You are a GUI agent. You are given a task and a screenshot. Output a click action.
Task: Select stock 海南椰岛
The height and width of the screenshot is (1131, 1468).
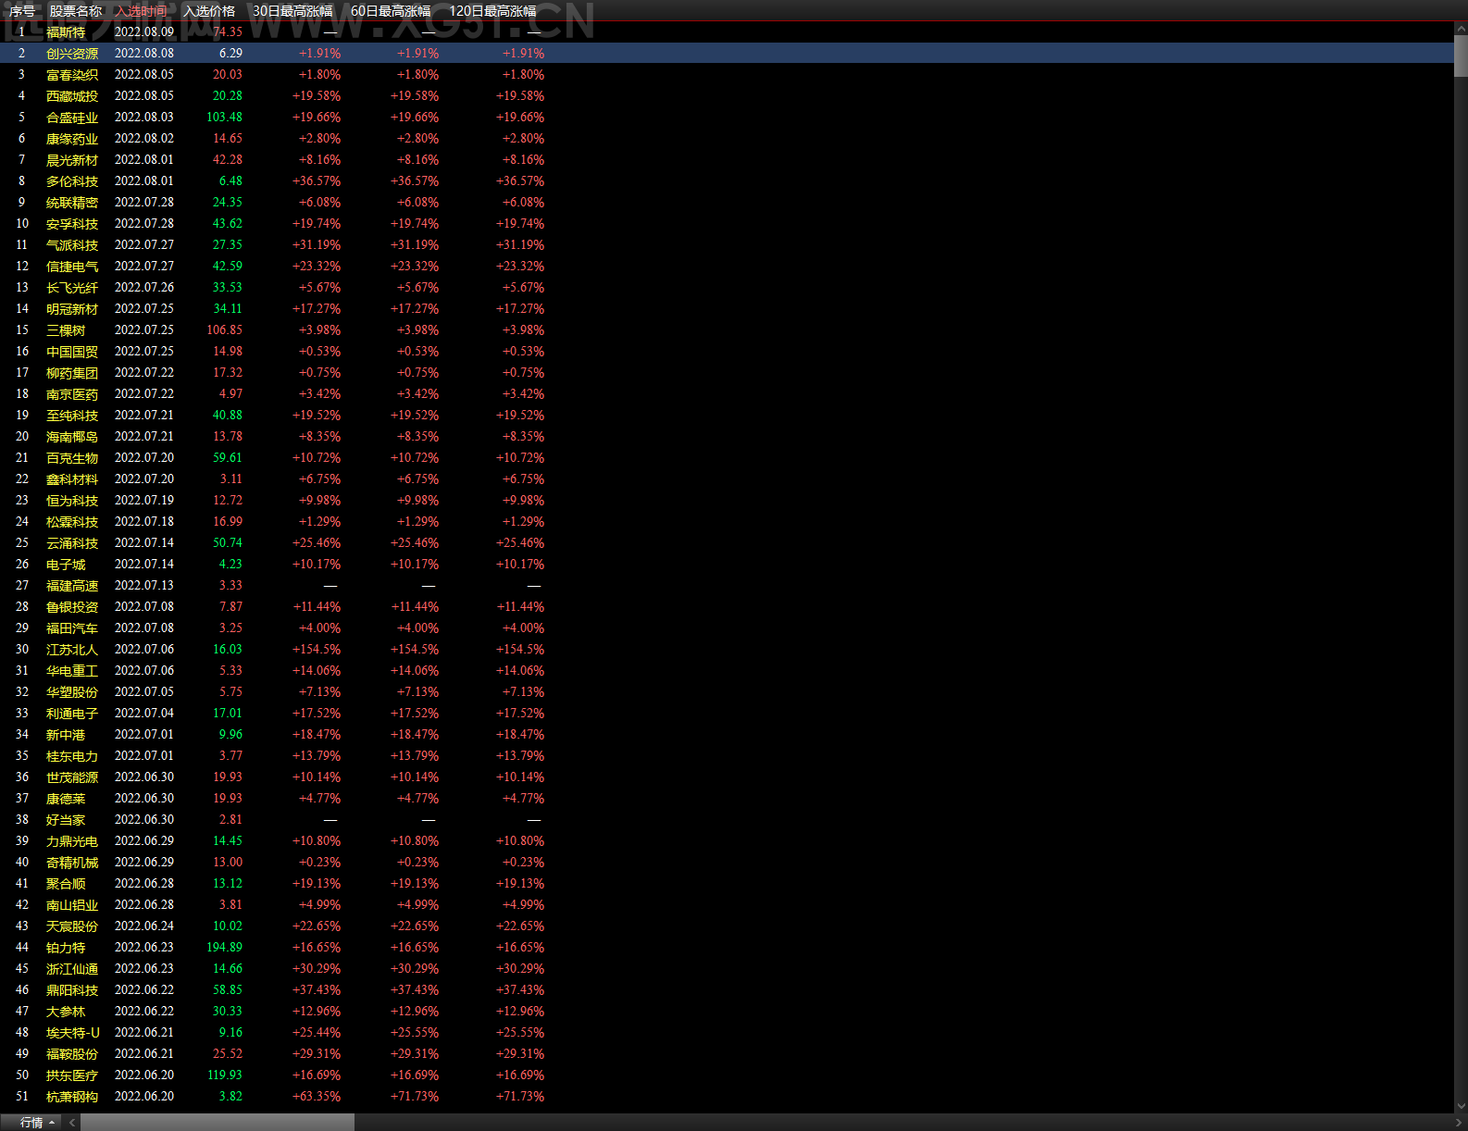coord(72,437)
